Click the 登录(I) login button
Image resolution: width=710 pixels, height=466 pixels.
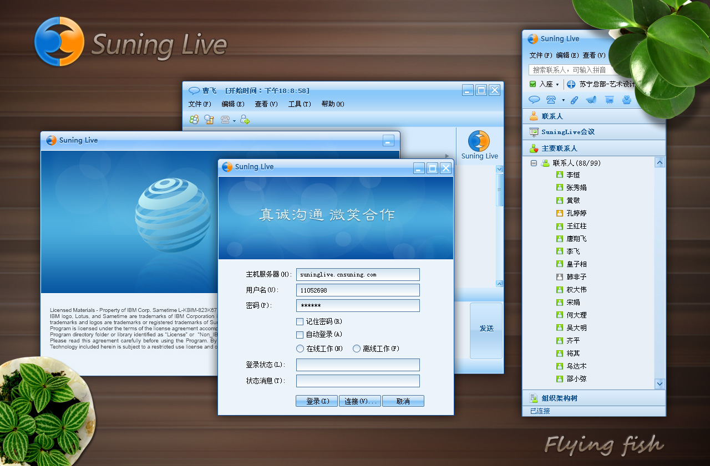click(317, 401)
